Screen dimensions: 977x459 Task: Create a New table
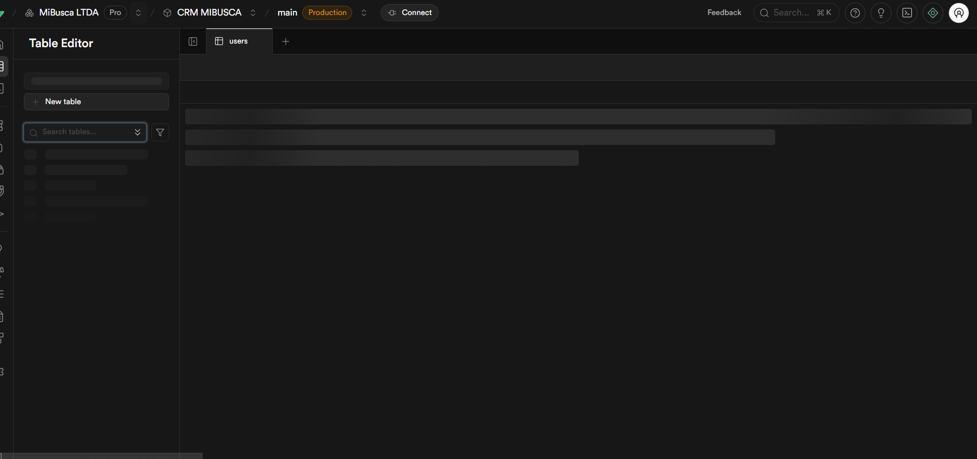(96, 102)
